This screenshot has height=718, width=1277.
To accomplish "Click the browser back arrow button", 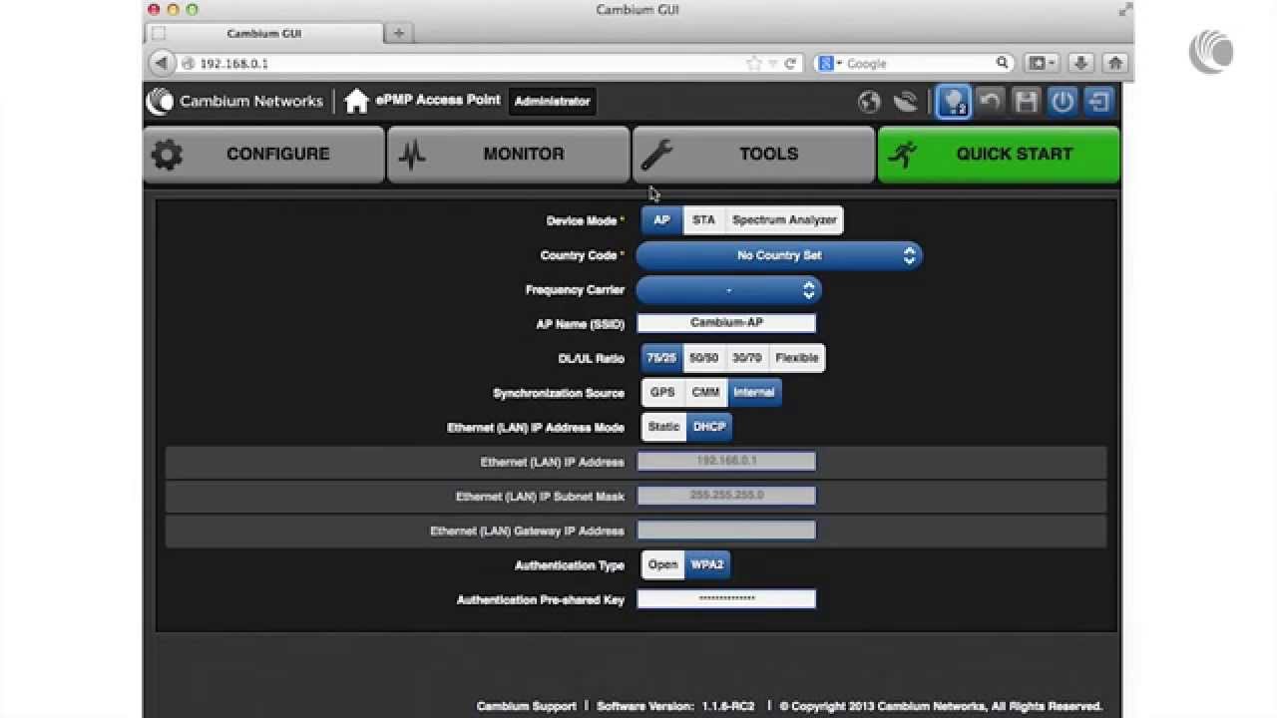I will [x=161, y=63].
